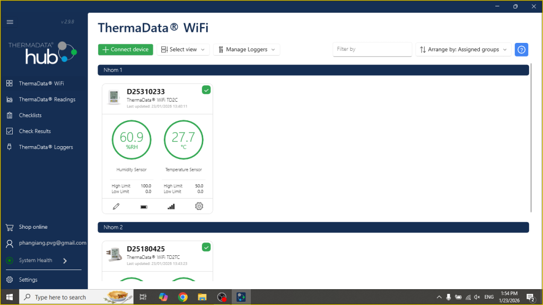Toggle checkbox on device D25310233 card
The image size is (543, 305).
206,90
